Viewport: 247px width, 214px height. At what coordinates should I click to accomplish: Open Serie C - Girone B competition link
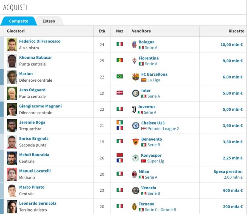tap(160, 210)
